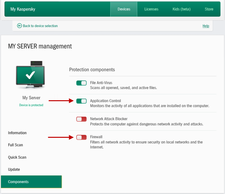Image resolution: width=225 pixels, height=194 pixels.
Task: Choose Full Scan in the sidebar
Action: [15, 145]
